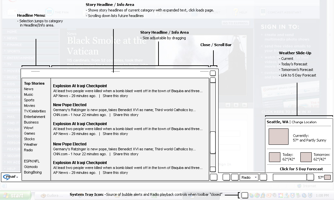Click the scroll bar down arrow box
The width and height of the screenshot is (334, 200).
coord(212,169)
